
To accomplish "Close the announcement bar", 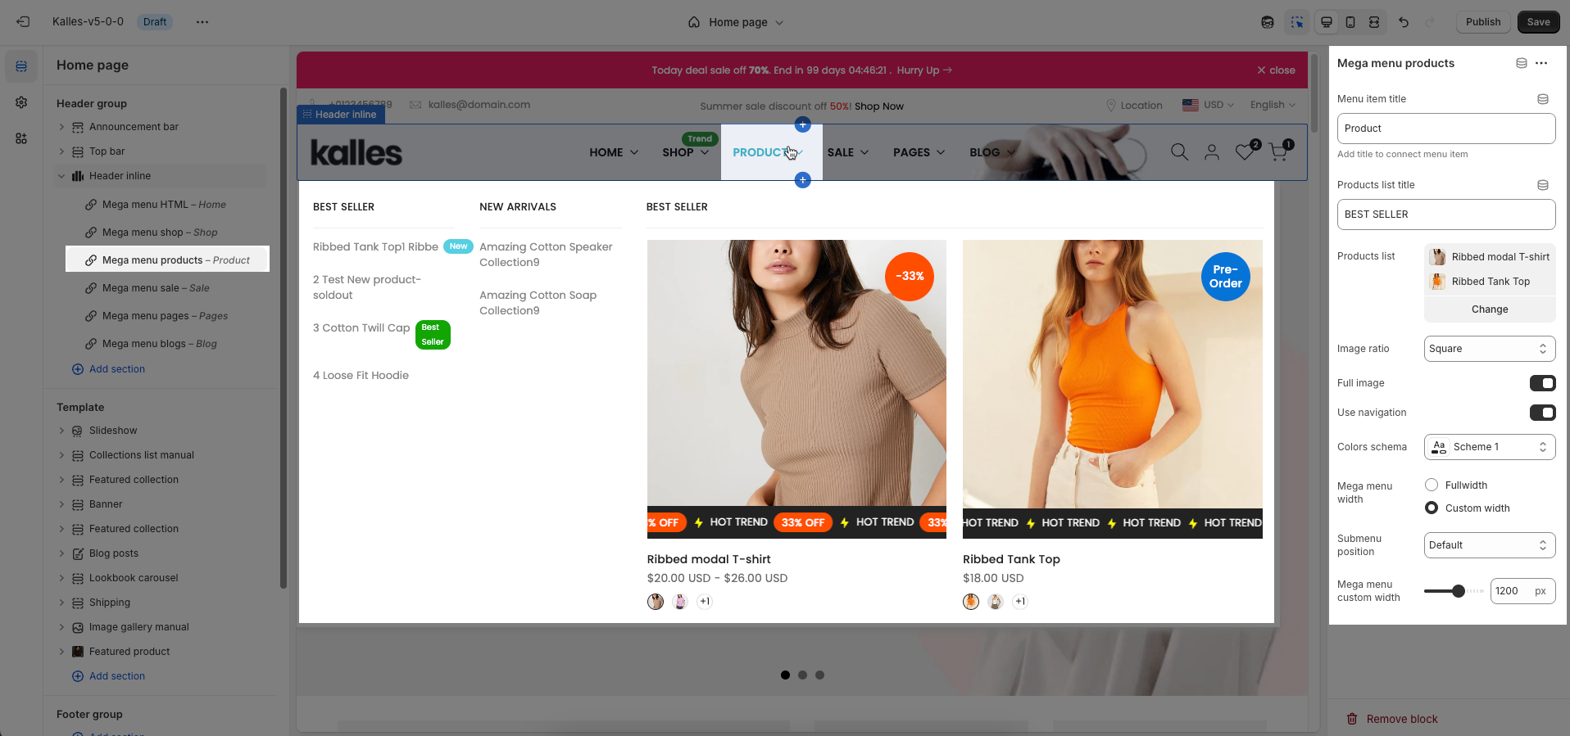I will point(1276,70).
